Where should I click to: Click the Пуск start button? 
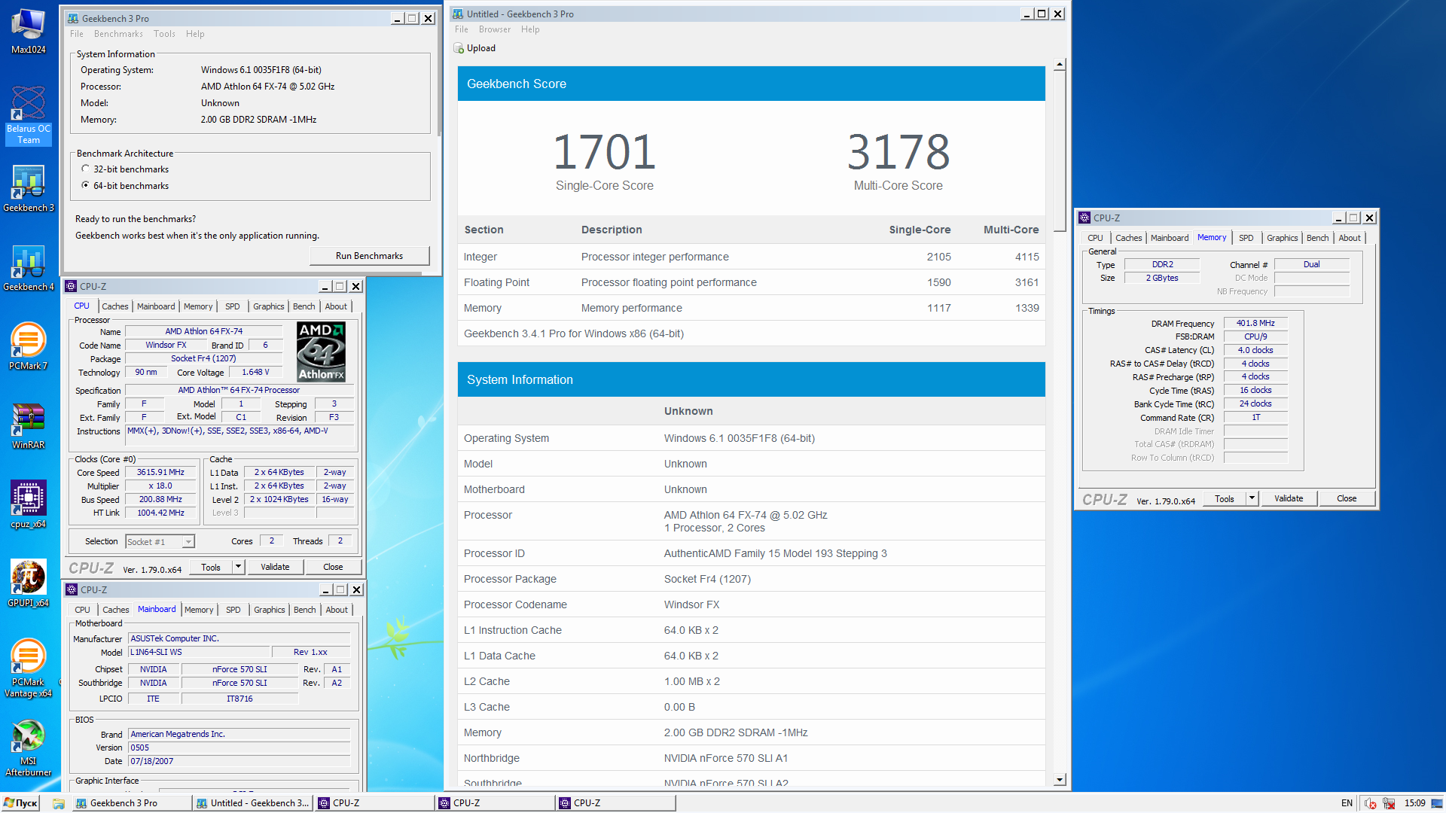tap(20, 803)
